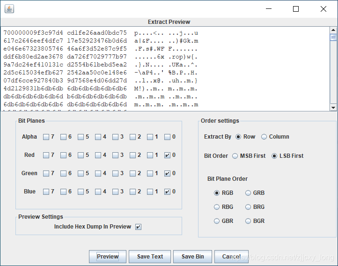This screenshot has height=266, width=338.
Task: Tick Green bit plane 6
Action: (63, 173)
